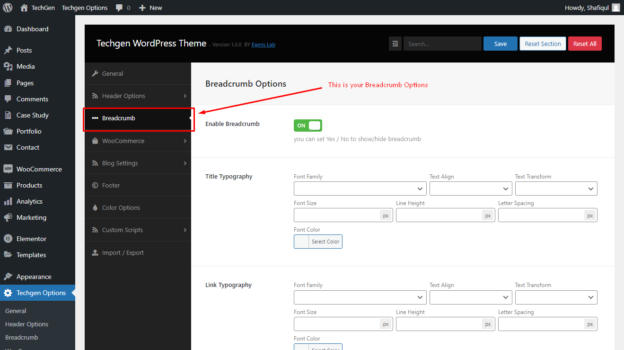Click the Analytics bar chart icon
Image resolution: width=624 pixels, height=350 pixels.
click(x=8, y=201)
